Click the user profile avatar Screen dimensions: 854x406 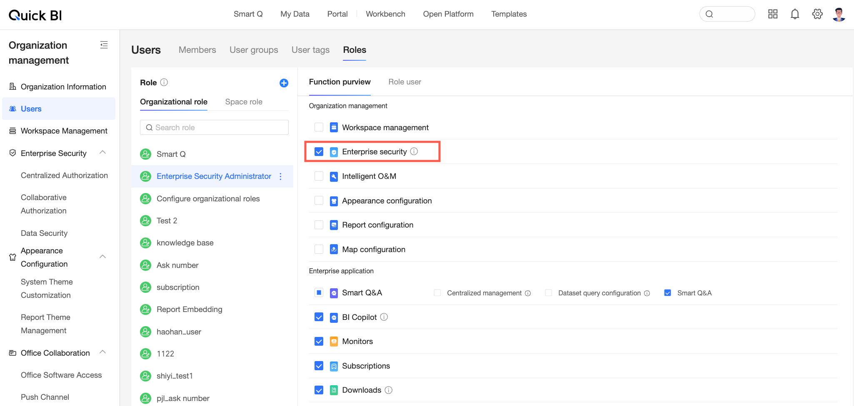(x=839, y=14)
